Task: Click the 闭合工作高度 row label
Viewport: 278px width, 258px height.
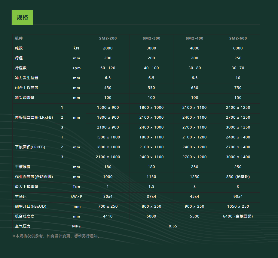Action: coord(27,88)
